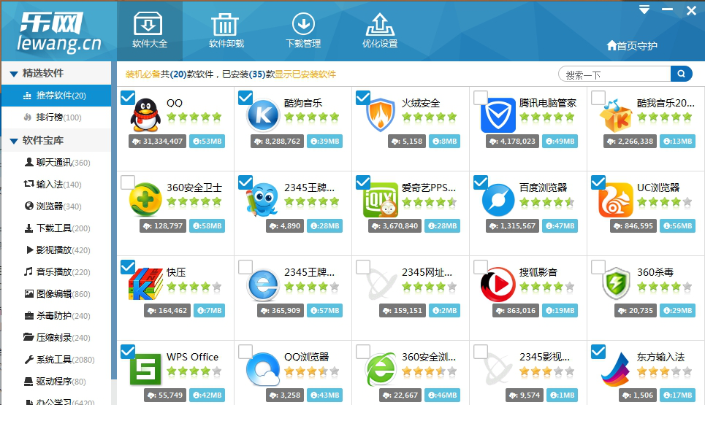
Task: Open the 输入法 category
Action: tap(56, 184)
